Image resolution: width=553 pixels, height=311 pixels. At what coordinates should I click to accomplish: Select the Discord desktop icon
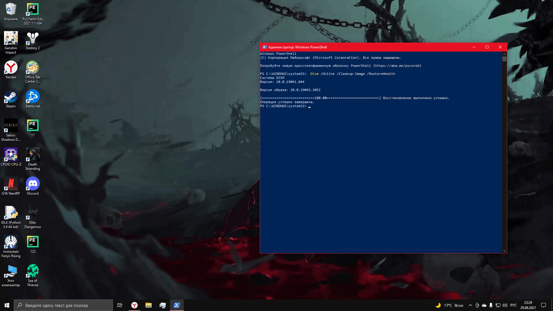coord(33,186)
